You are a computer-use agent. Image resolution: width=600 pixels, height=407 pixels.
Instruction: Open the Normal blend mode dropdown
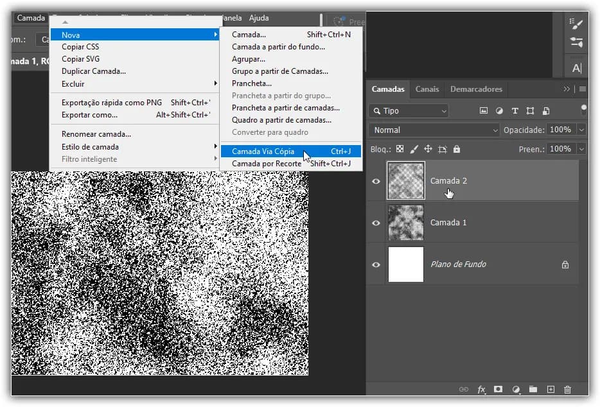[434, 130]
